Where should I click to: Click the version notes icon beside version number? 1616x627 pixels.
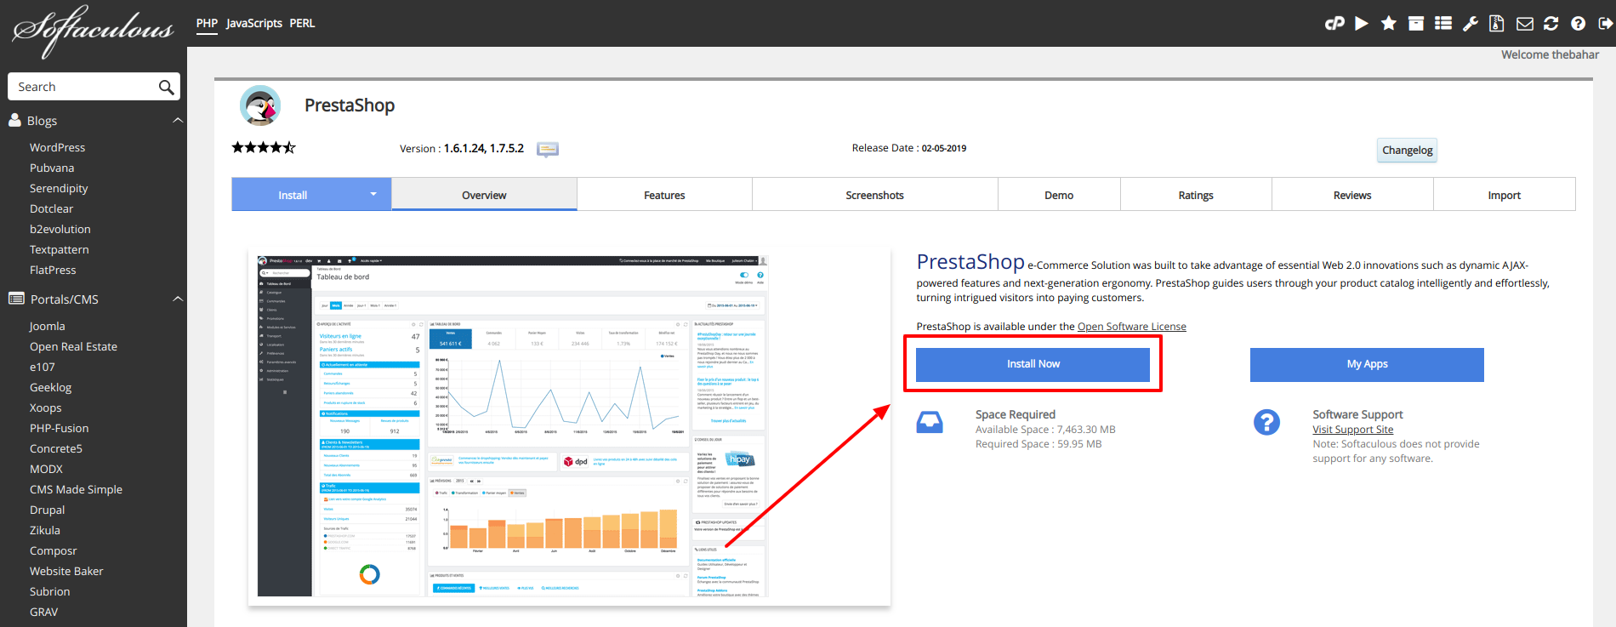tap(548, 149)
